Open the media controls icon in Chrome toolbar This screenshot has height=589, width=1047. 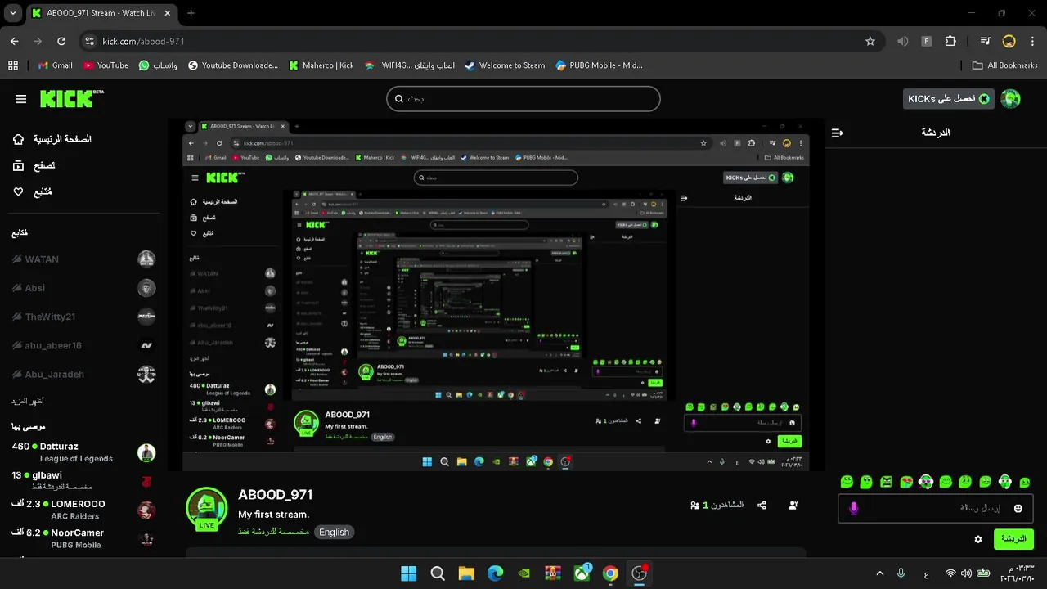(x=986, y=41)
